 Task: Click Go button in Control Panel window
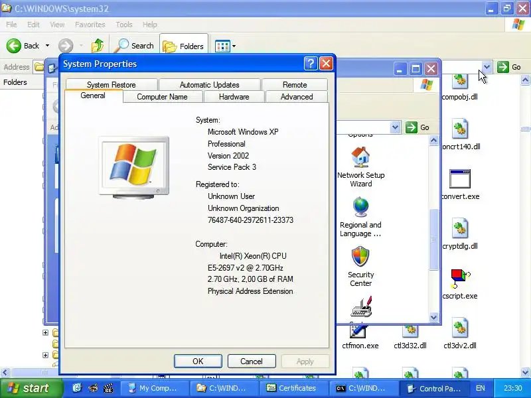click(x=417, y=127)
